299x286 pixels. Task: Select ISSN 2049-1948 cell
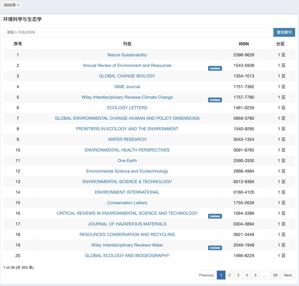[x=244, y=245]
